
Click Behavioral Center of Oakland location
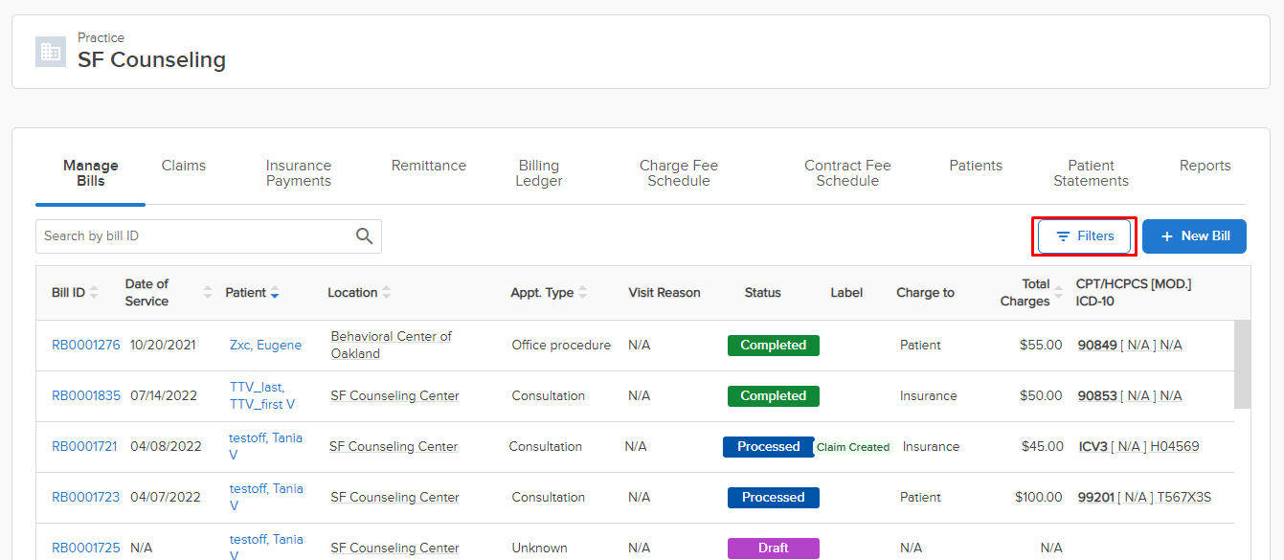(x=392, y=346)
